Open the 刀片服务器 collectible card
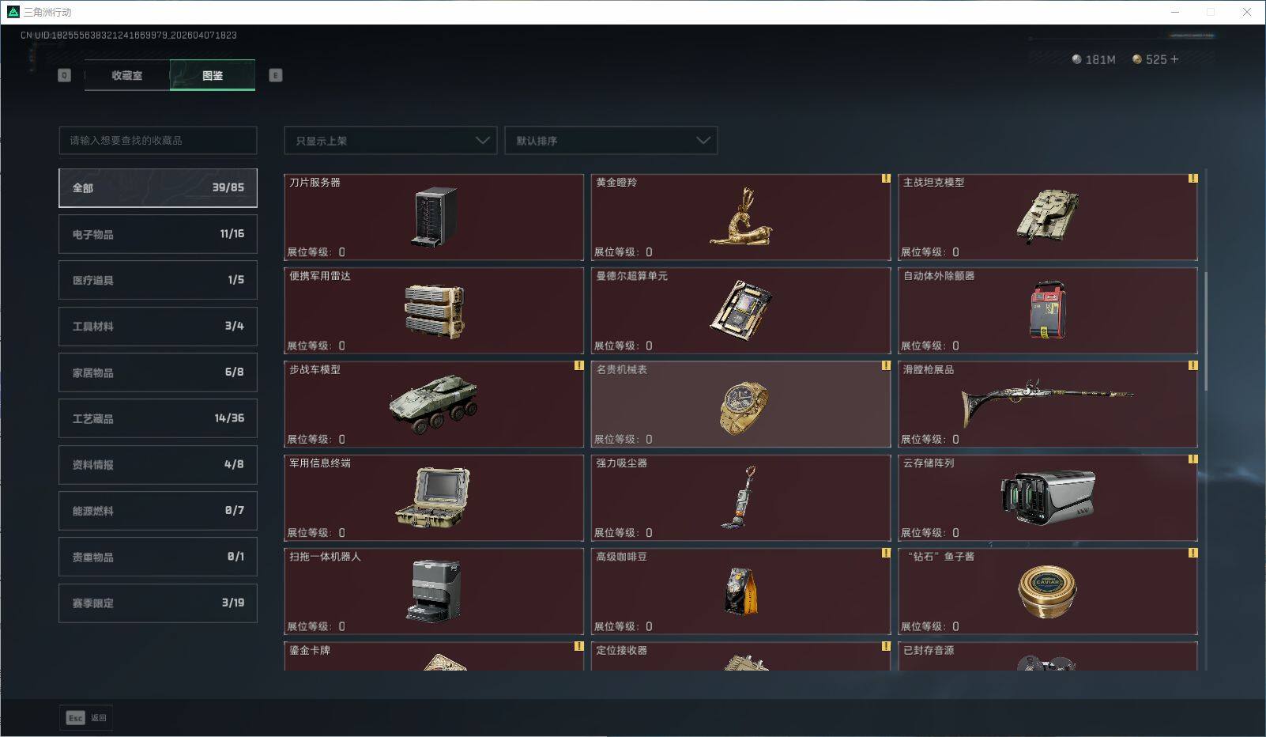 433,216
